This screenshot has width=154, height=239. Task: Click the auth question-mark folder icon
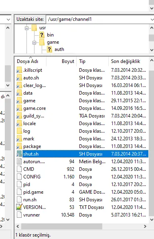49,49
